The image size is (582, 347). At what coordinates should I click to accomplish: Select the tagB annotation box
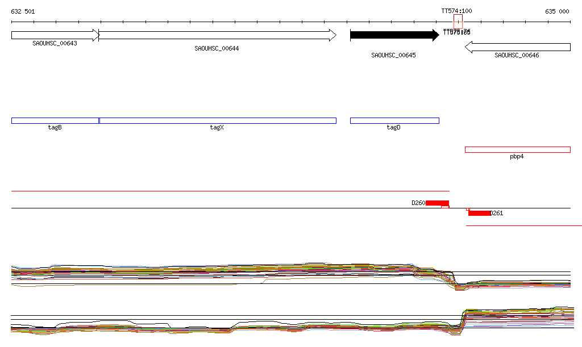coord(55,120)
